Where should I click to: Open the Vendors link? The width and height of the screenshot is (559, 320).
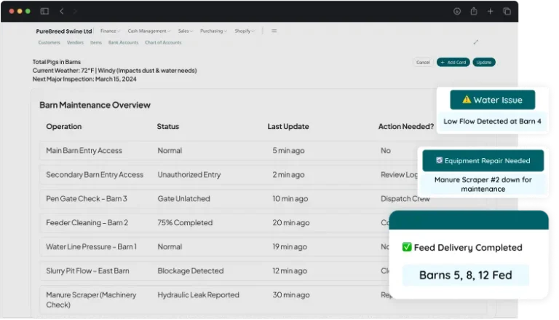click(x=75, y=42)
